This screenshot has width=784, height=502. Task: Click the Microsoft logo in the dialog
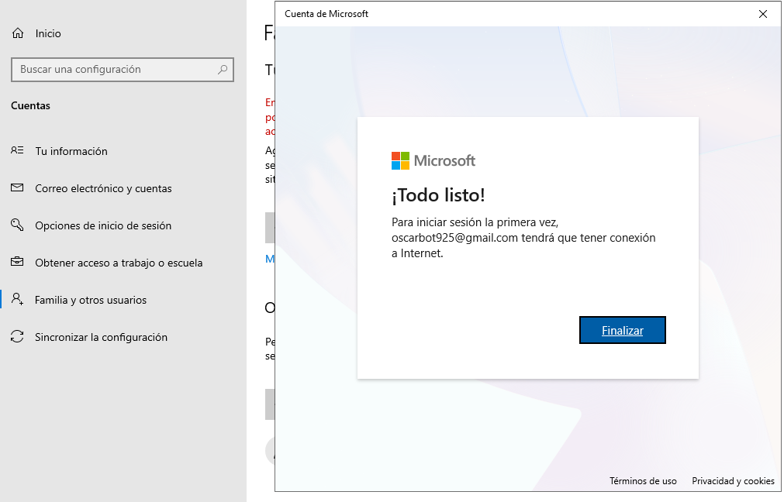pos(433,160)
